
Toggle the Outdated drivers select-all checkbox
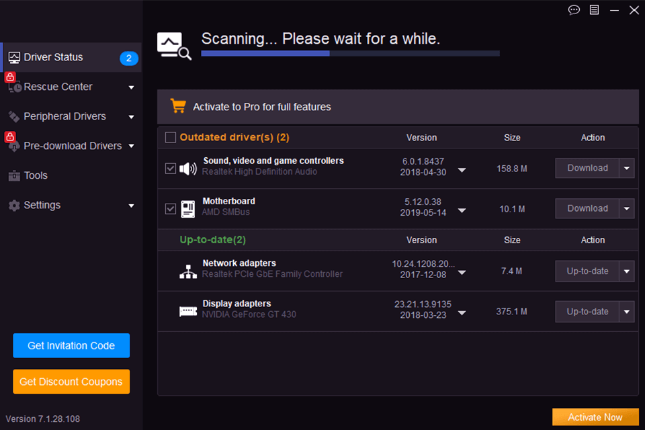click(171, 138)
